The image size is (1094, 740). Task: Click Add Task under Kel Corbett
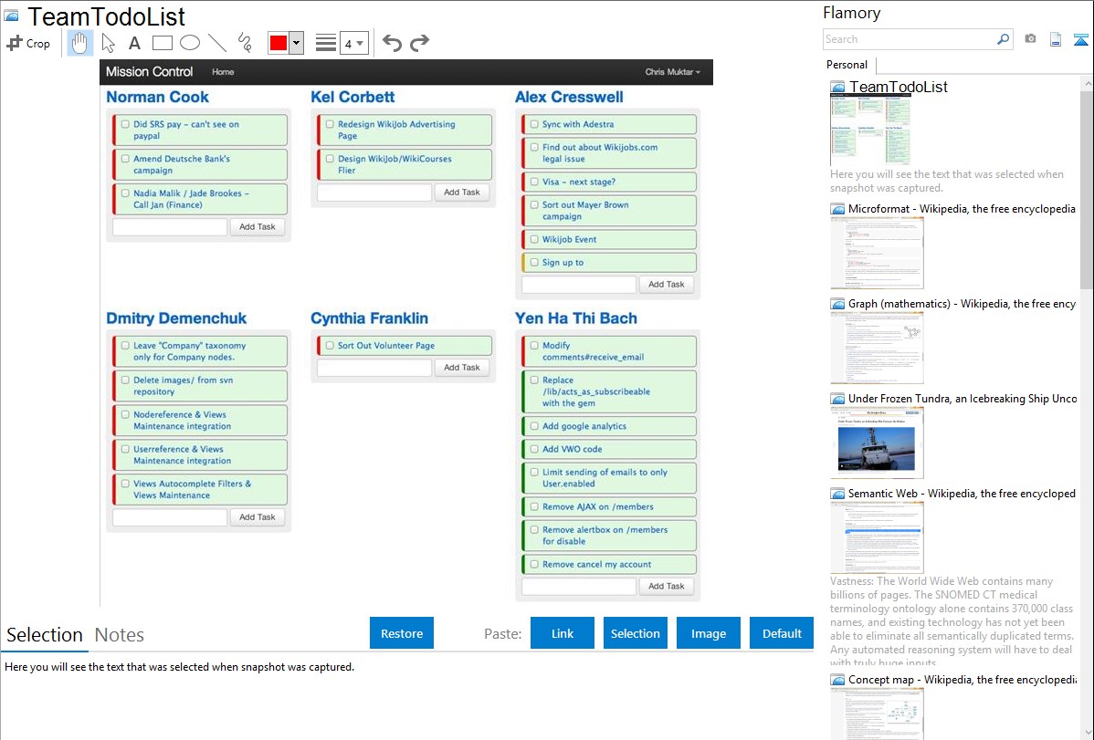coord(462,193)
